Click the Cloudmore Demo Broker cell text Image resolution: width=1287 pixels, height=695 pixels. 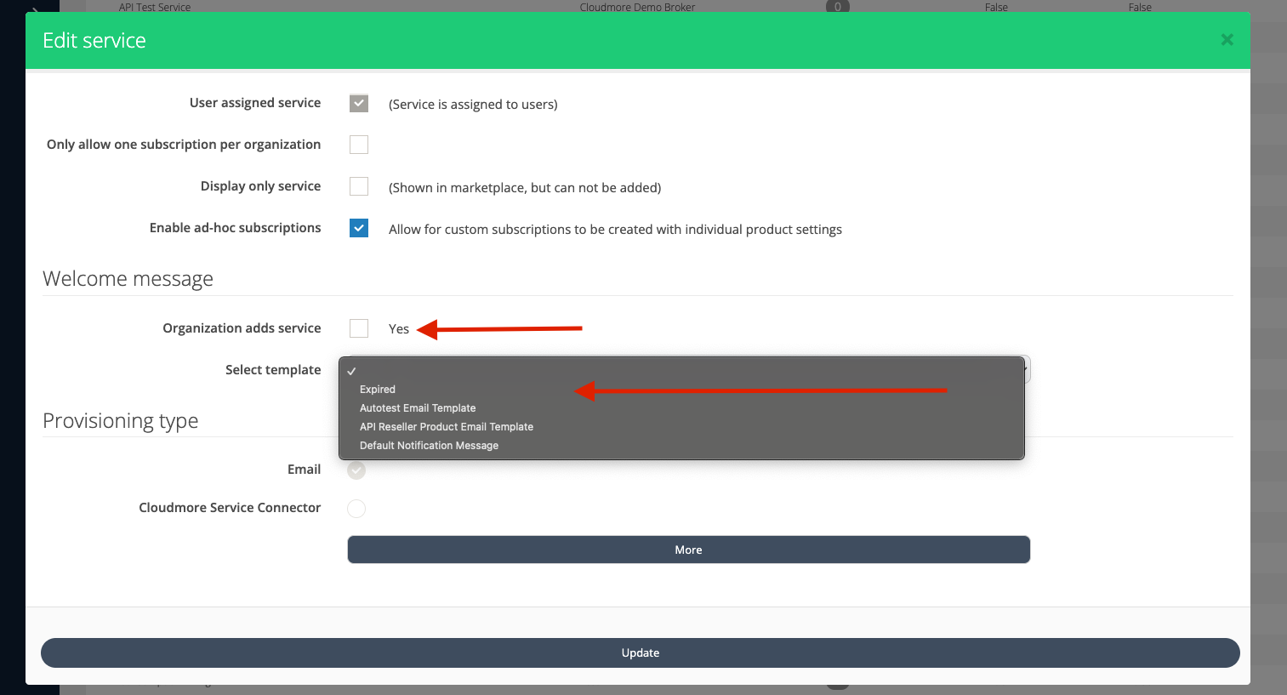(637, 7)
